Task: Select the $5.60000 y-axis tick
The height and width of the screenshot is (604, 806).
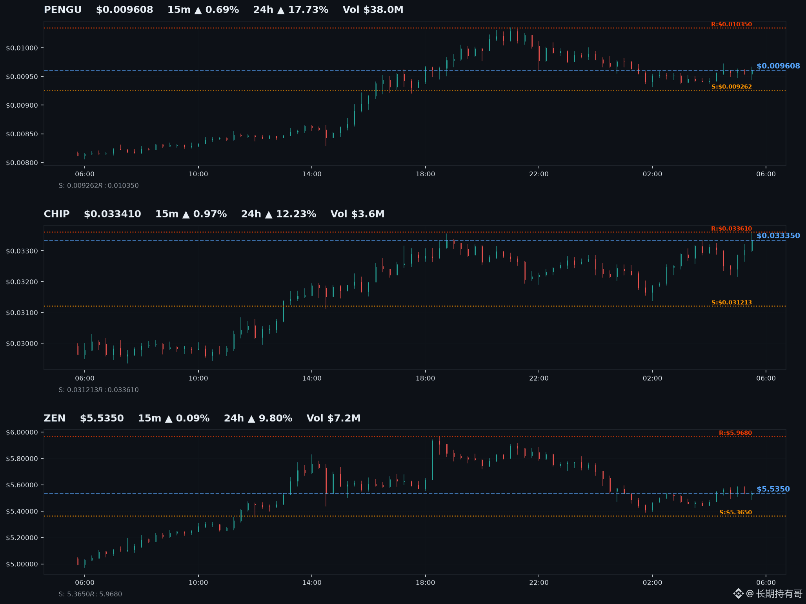Action: click(22, 485)
